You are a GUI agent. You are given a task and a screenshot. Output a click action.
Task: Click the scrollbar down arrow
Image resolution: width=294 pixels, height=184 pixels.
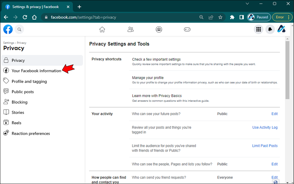[x=287, y=182]
